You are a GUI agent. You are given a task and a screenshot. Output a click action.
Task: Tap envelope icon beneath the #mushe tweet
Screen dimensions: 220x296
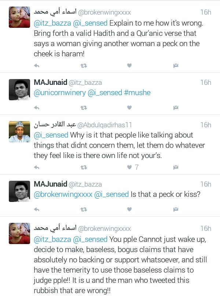pos(176,108)
